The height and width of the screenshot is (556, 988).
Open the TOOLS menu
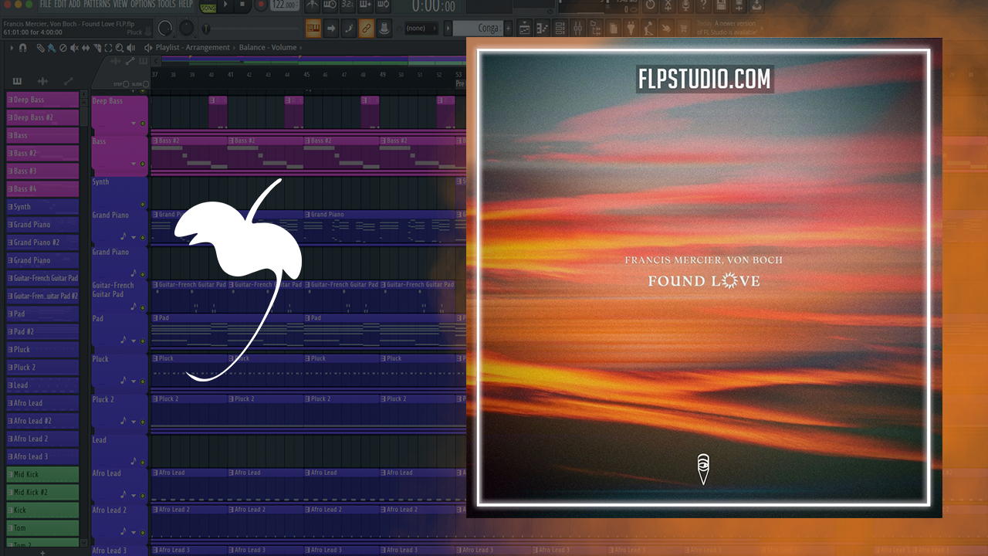(167, 5)
